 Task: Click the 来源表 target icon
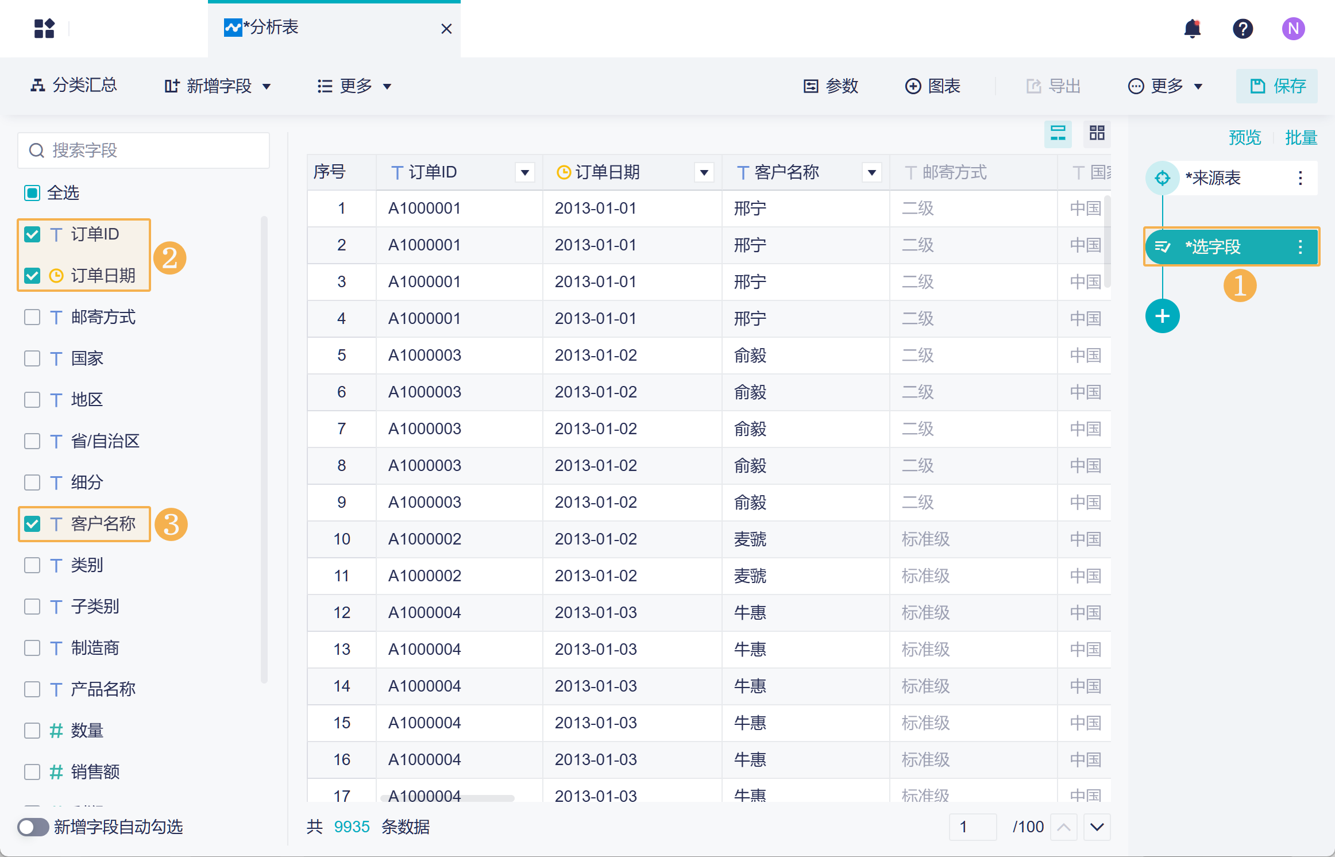[1163, 178]
